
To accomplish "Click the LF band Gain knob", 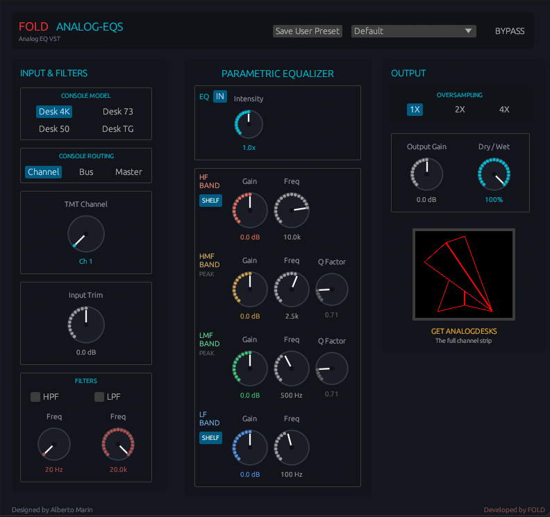I will 250,448.
